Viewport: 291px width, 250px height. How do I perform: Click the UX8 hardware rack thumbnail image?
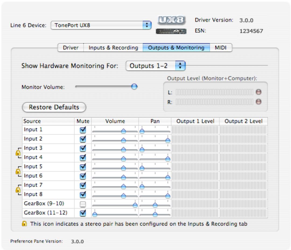[171, 31]
